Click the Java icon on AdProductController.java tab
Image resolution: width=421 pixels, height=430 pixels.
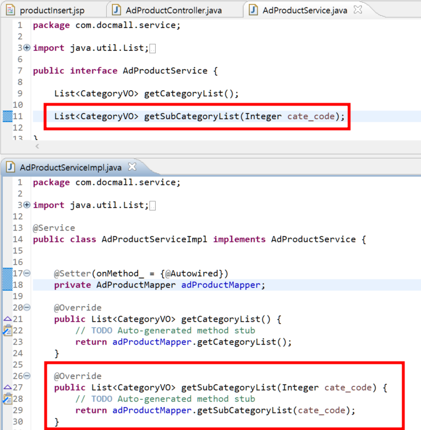[x=116, y=10]
